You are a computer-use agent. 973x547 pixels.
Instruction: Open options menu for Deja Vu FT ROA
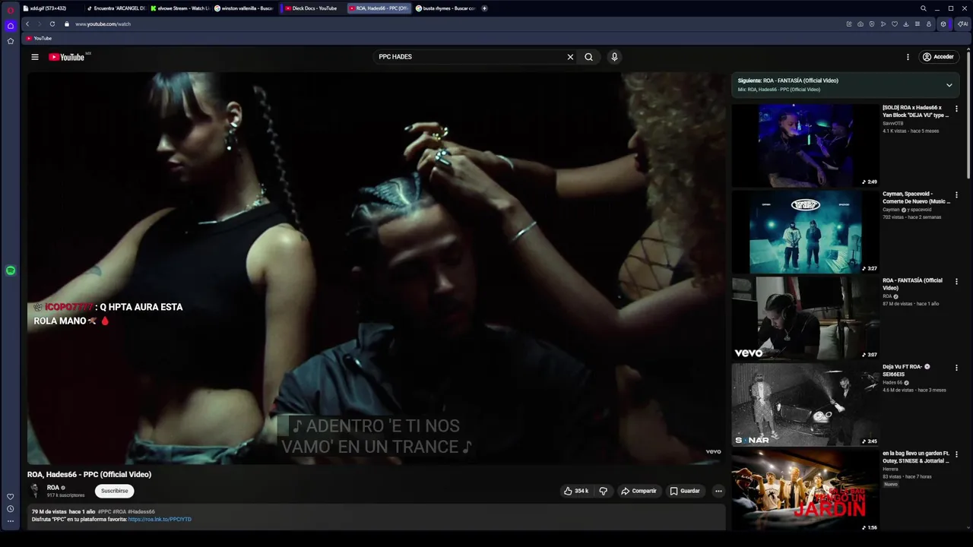pos(956,368)
